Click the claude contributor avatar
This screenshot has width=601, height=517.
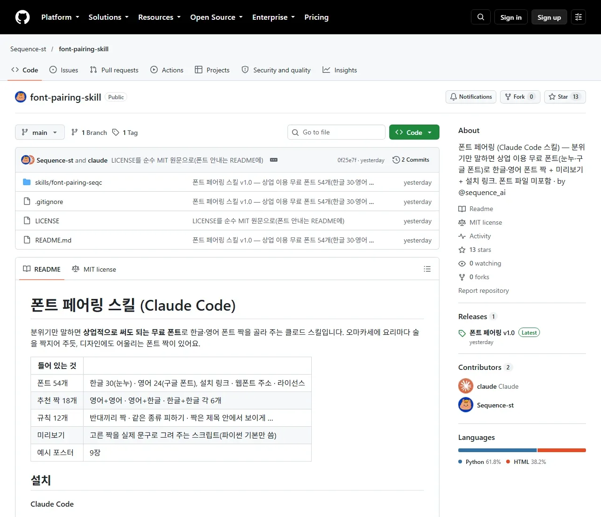(466, 386)
